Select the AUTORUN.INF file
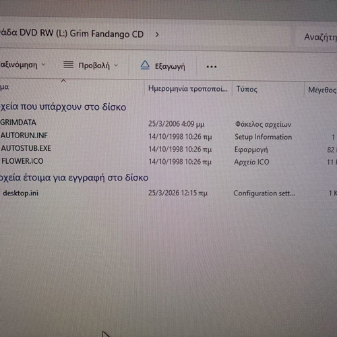The image size is (337, 337). pyautogui.click(x=24, y=135)
